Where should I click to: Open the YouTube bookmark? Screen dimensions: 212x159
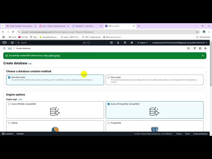(x=23, y=37)
